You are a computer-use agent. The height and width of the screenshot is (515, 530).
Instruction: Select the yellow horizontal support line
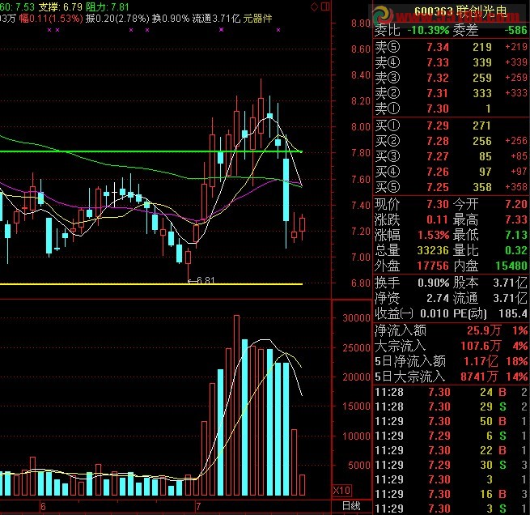tap(151, 283)
